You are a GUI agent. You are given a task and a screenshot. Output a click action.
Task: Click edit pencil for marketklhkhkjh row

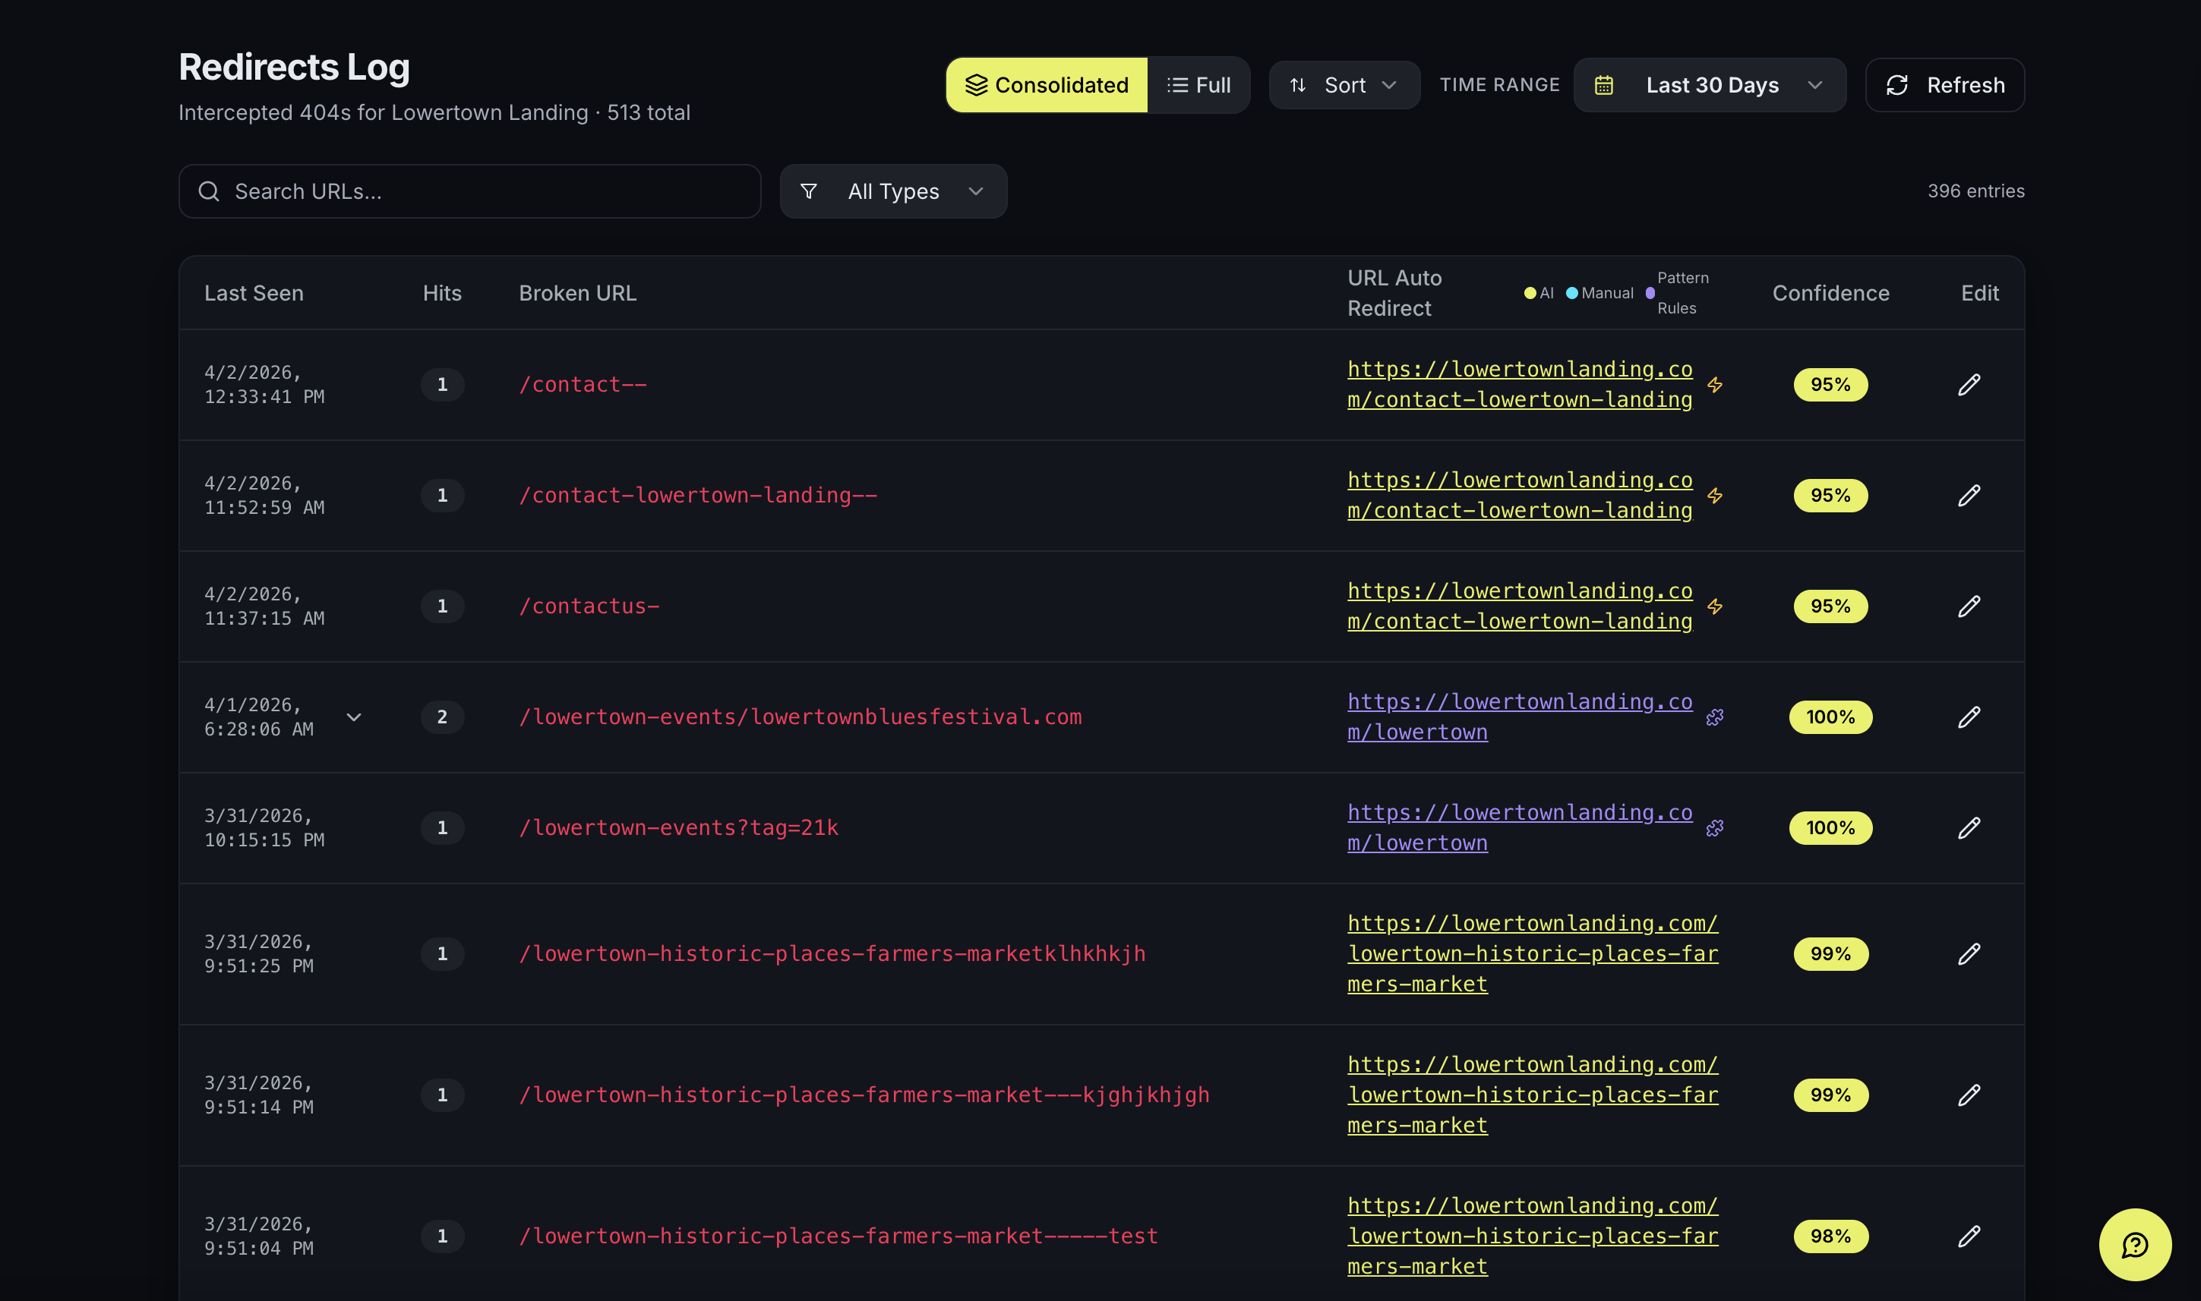pos(1969,954)
